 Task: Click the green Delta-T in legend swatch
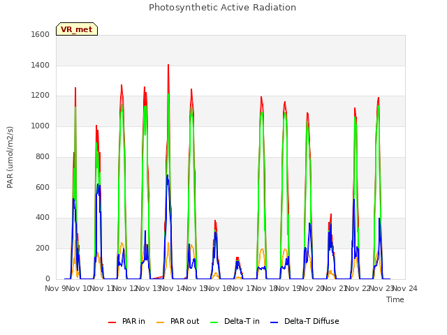(214, 322)
